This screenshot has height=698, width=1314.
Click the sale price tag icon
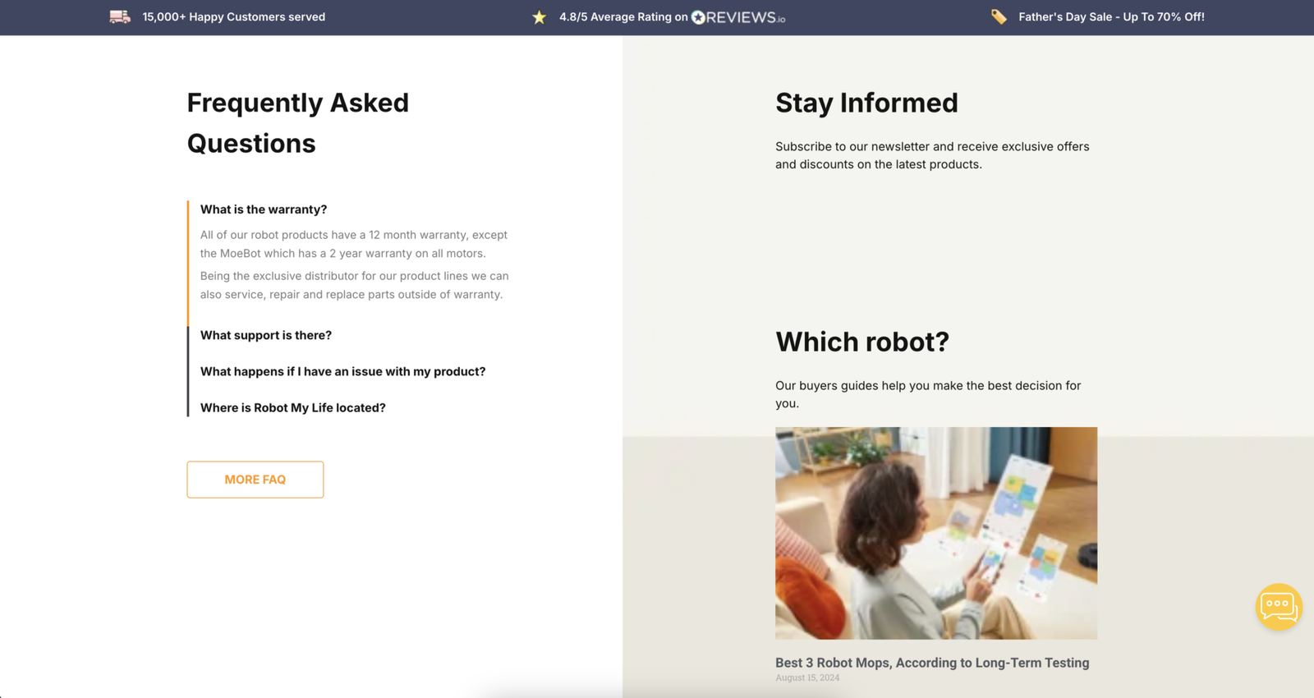999,16
